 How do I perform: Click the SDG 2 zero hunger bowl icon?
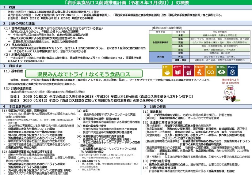167,71
